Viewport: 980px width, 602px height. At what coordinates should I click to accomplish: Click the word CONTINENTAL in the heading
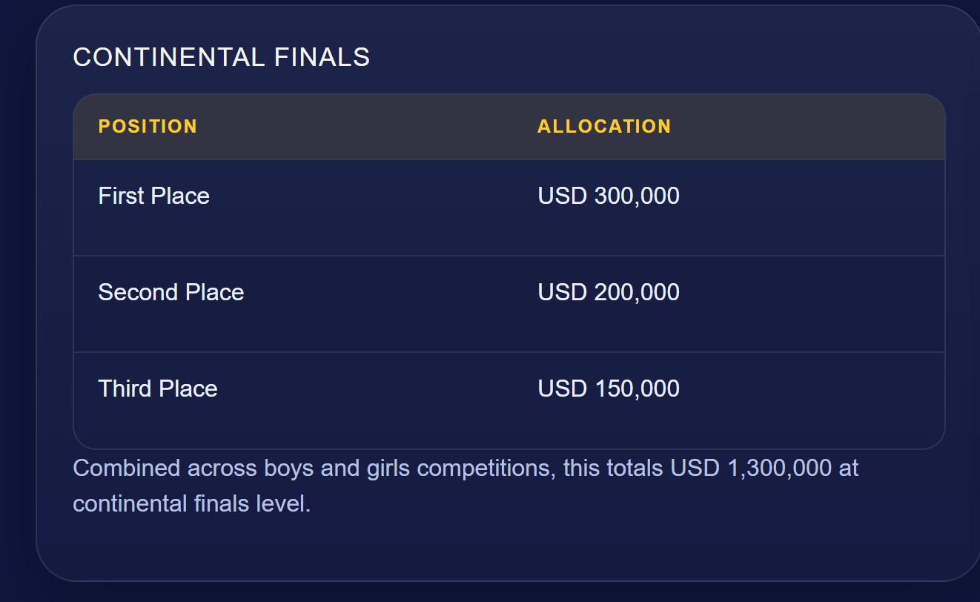pos(168,58)
